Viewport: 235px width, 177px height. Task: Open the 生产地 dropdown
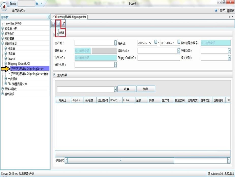click(116, 43)
